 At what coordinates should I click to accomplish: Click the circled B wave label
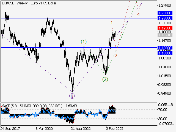pos(72,96)
